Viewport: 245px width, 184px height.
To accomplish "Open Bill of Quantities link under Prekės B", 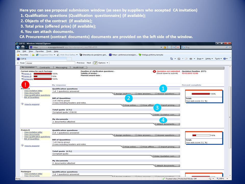I will coord(32,139).
